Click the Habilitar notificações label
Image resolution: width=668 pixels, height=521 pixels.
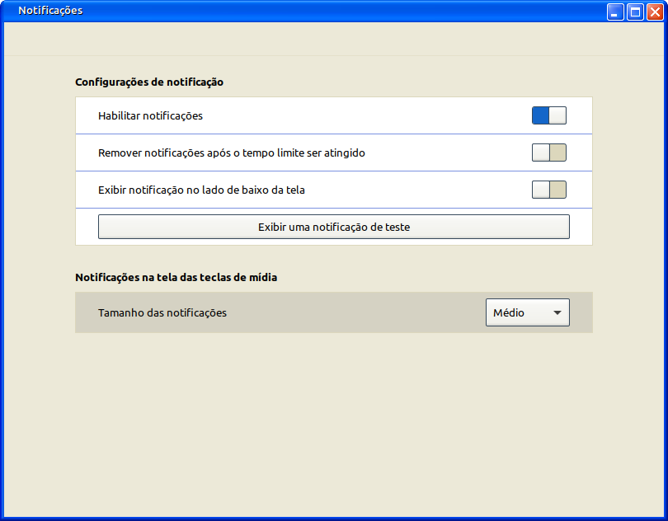150,116
